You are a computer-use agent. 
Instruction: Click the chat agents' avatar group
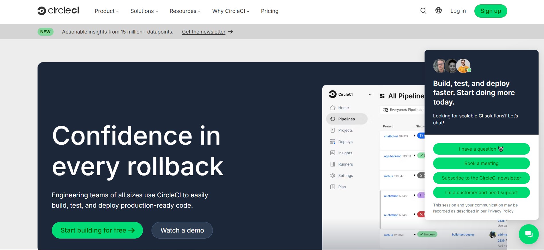[452, 66]
